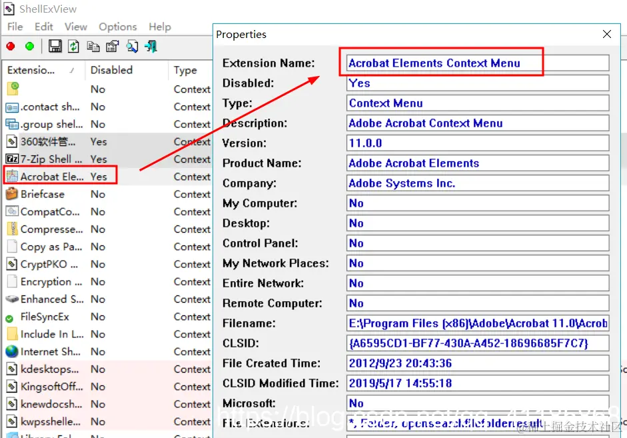Click the 7-Zip Shell row icon
Screen dimensions: 627x438
click(12, 159)
